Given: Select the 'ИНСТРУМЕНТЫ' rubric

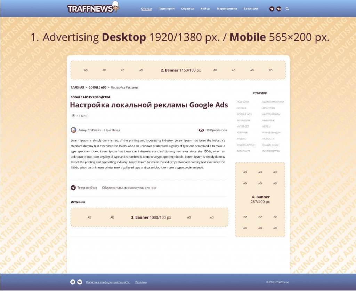Looking at the screenshot, I should [271, 114].
